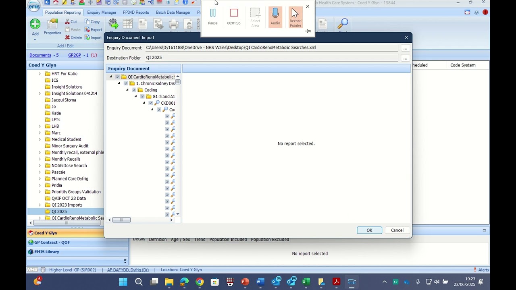Viewport: 516px width, 290px height.
Task: Collapse the G1-5 and A1 node
Action: [x=135, y=97]
